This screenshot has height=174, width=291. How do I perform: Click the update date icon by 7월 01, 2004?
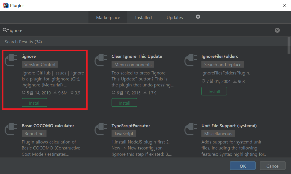[203, 81]
